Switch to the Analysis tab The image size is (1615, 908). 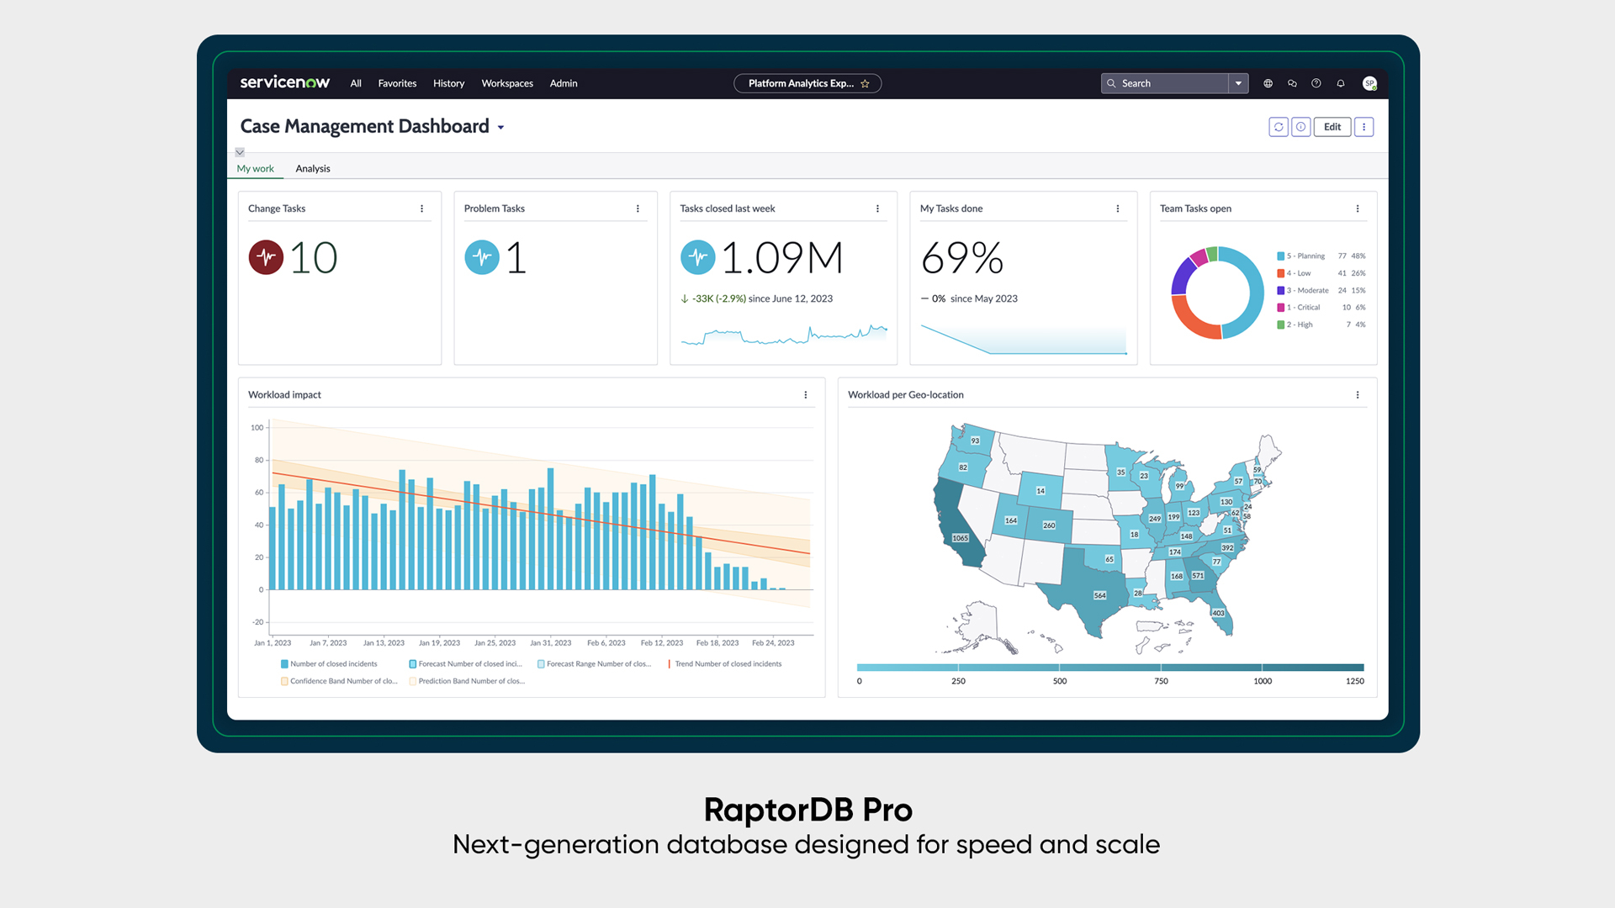pyautogui.click(x=313, y=169)
